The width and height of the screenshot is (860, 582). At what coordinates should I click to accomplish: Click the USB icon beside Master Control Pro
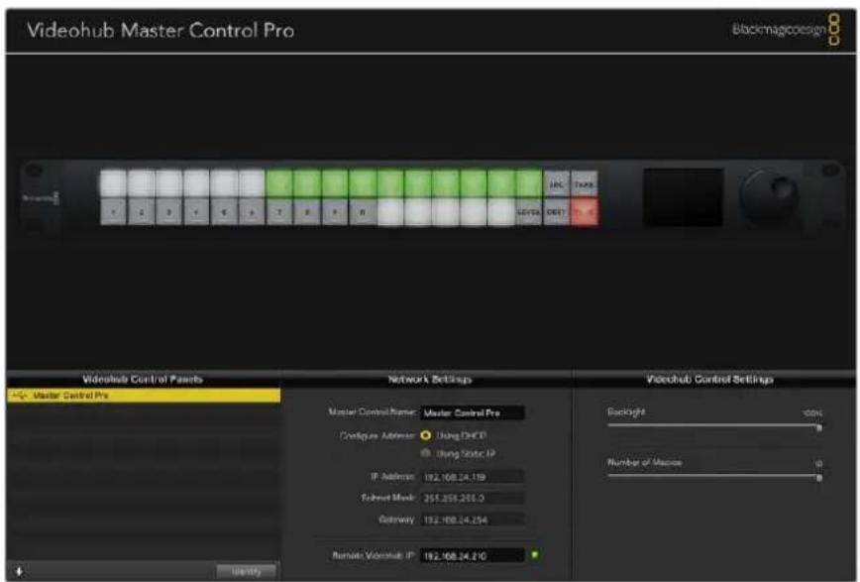tap(19, 396)
